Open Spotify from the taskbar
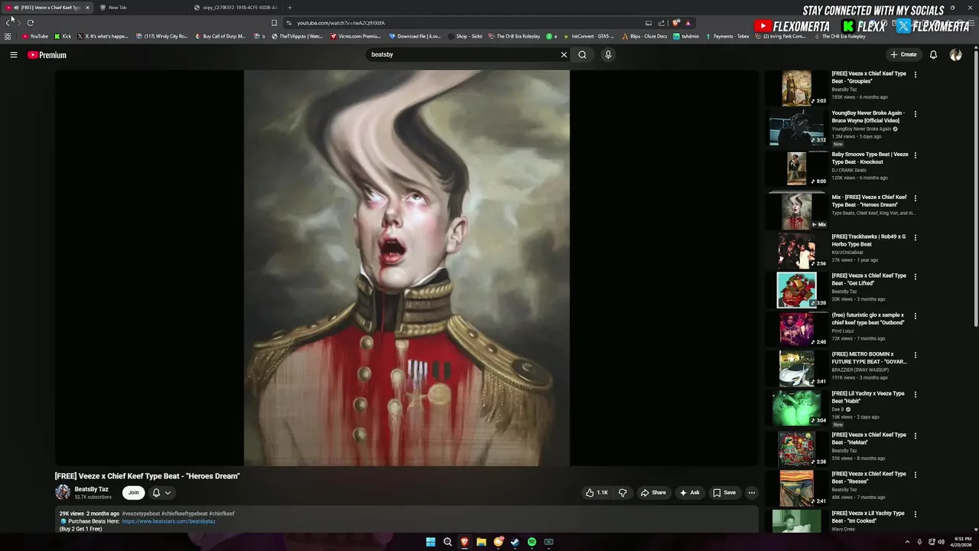This screenshot has height=551, width=979. coord(532,542)
